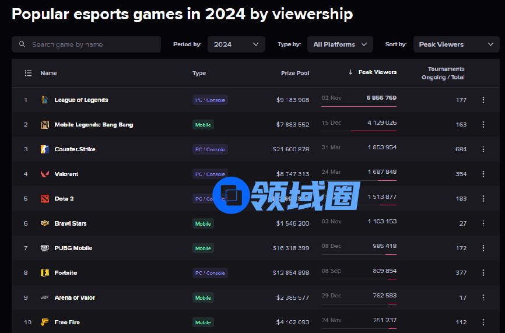This screenshot has height=333, width=505.
Task: Open the three-dot menu for League of Legends
Action: [x=483, y=100]
